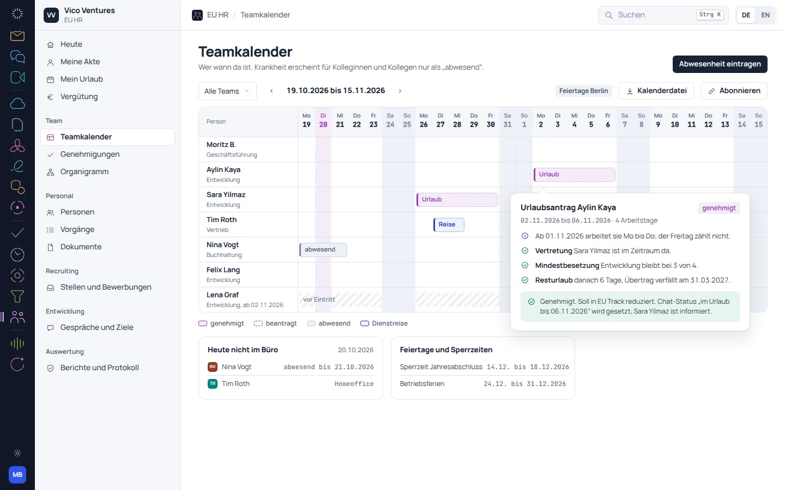Click Nina Vogt in Heute nicht im Büro

[x=291, y=367]
